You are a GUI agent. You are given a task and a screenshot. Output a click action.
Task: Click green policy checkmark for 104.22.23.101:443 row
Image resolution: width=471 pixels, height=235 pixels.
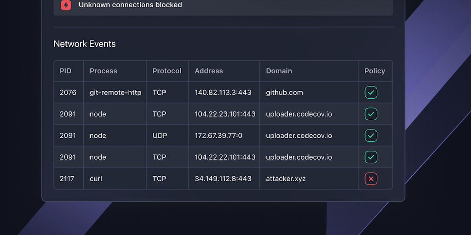371,114
